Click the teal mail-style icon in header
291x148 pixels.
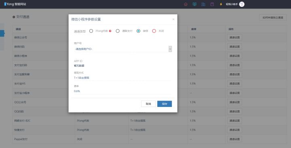click(x=194, y=4)
